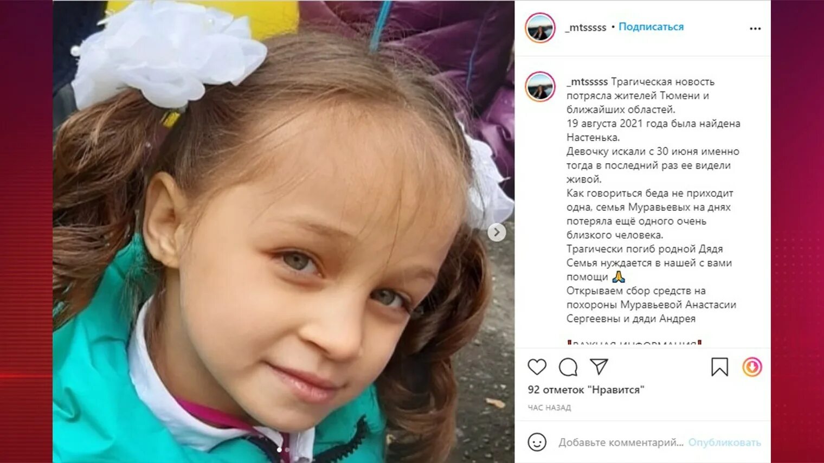Click the header profile avatar
This screenshot has width=824, height=463.
540,28
